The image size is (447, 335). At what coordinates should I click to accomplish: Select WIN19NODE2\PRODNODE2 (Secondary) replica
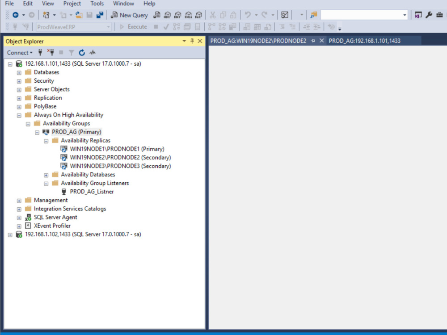(x=120, y=158)
